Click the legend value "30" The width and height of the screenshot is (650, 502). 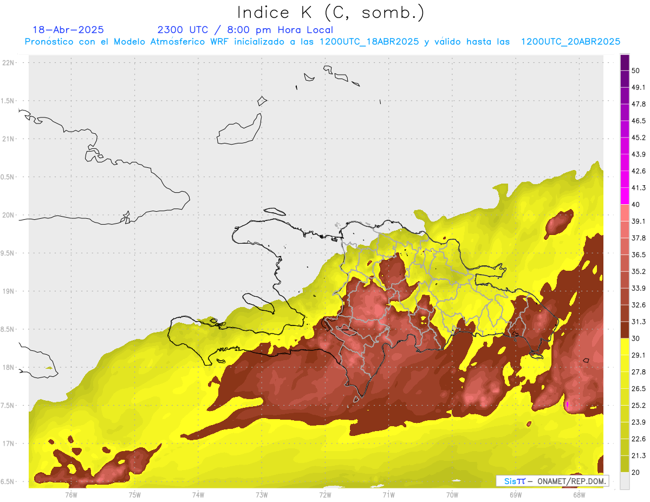click(635, 338)
